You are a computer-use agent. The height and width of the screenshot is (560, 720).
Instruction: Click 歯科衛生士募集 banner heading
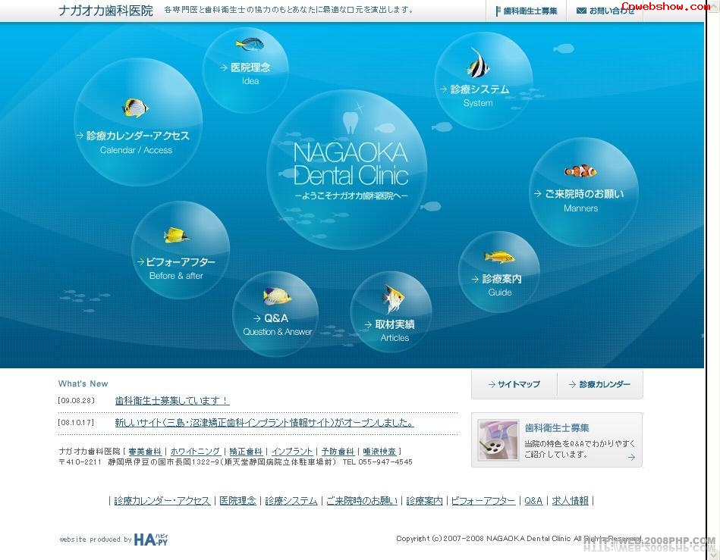point(557,428)
